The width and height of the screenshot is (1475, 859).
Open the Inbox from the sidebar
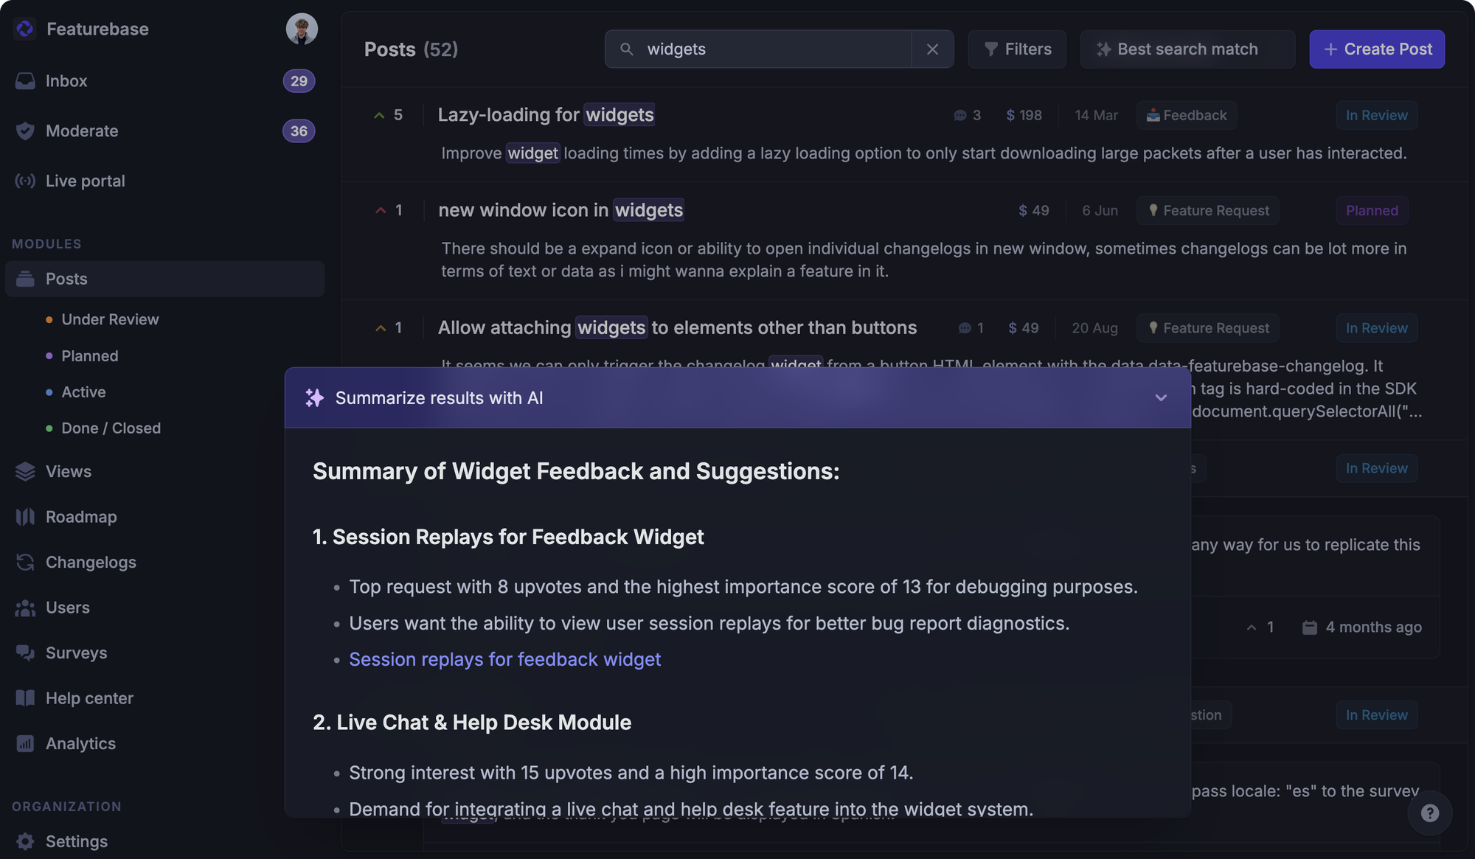(66, 81)
